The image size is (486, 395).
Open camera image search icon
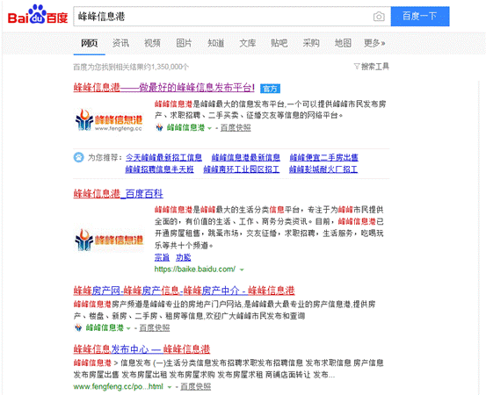click(379, 17)
